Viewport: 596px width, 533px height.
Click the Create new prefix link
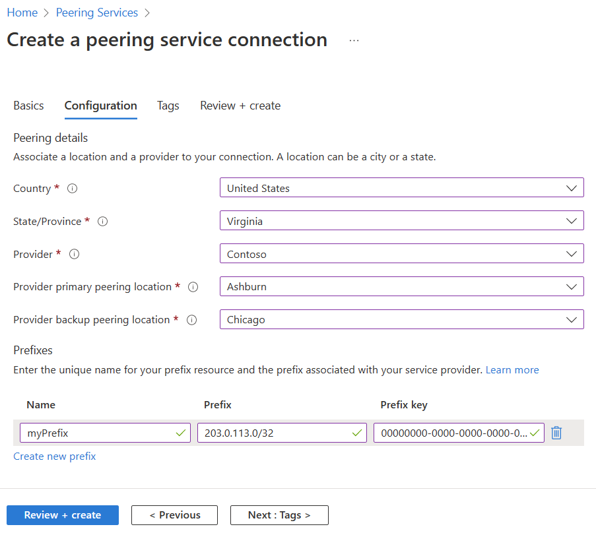[x=54, y=456]
